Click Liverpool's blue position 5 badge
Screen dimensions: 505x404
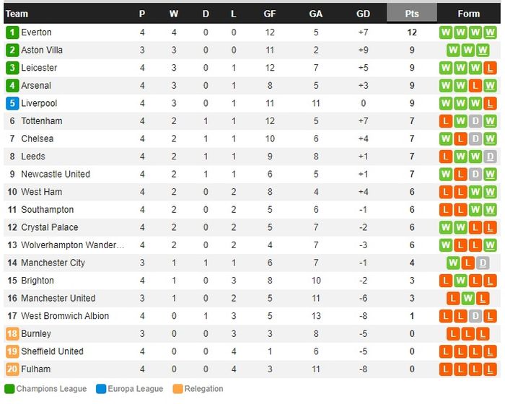(12, 103)
